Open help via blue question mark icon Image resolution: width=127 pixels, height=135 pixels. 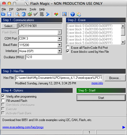point(73,14)
